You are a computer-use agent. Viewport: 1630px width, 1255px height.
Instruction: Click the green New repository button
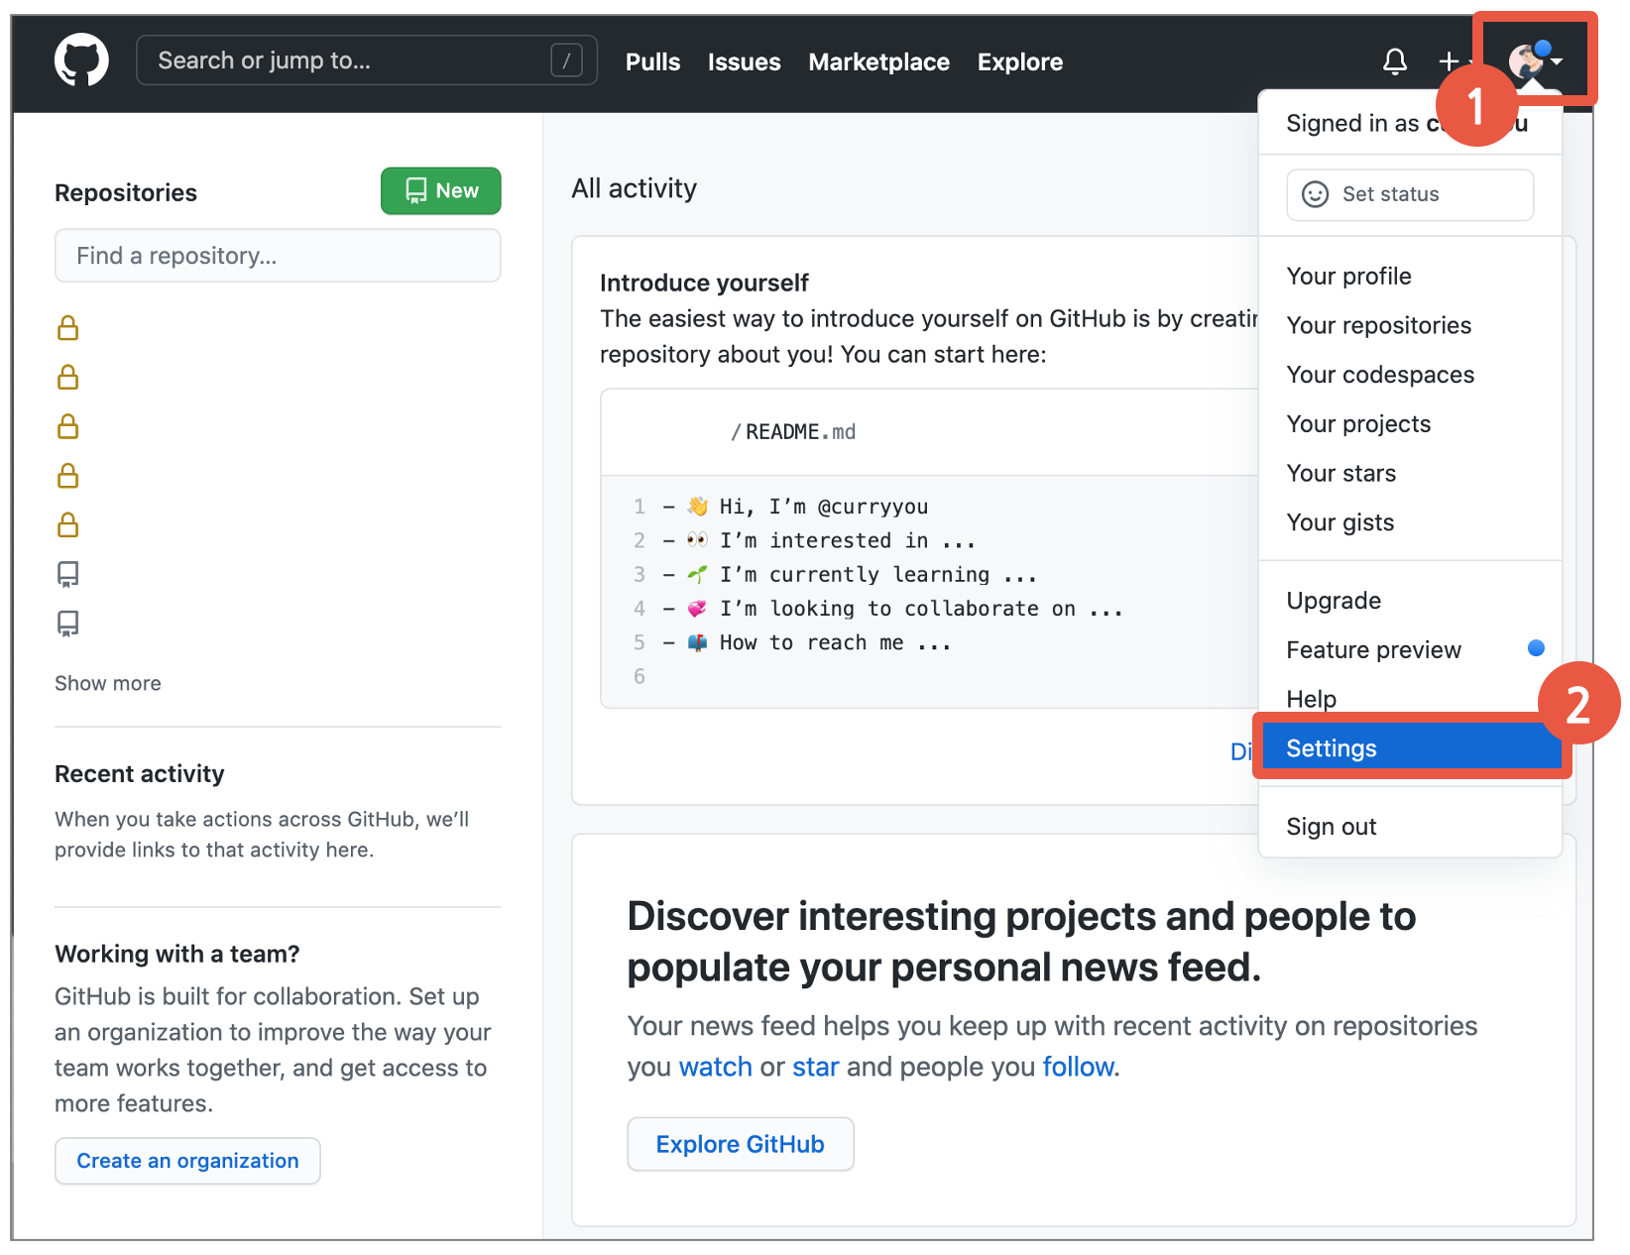pyautogui.click(x=441, y=190)
